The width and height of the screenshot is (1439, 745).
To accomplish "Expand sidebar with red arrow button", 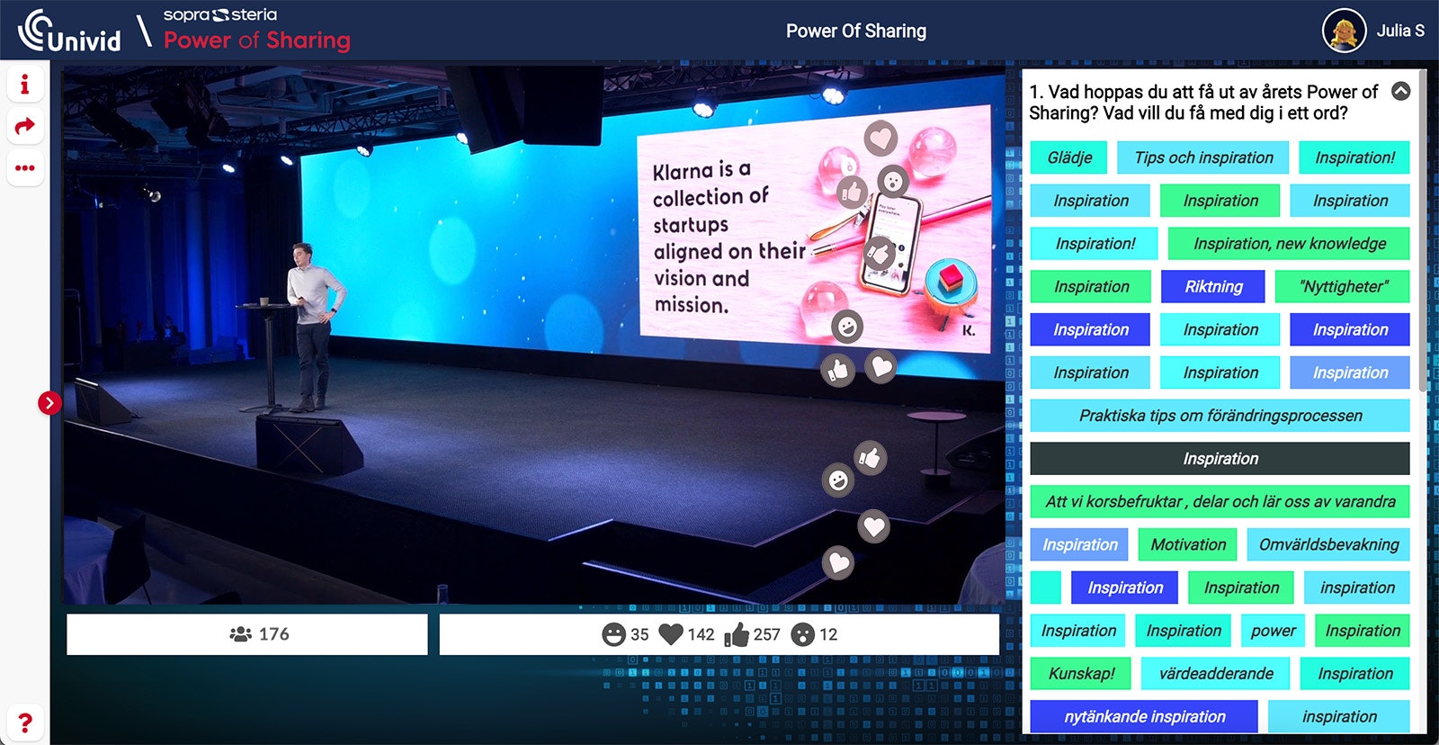I will pyautogui.click(x=49, y=403).
